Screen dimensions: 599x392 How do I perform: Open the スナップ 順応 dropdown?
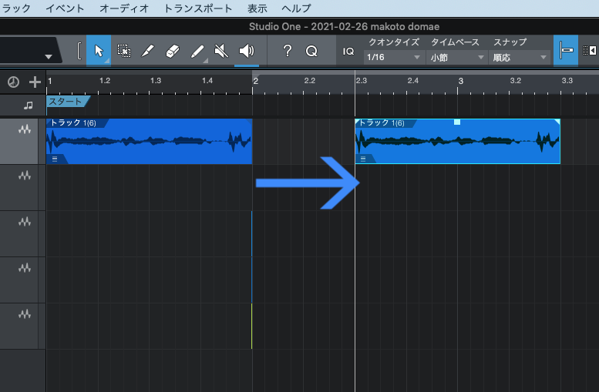(520, 58)
